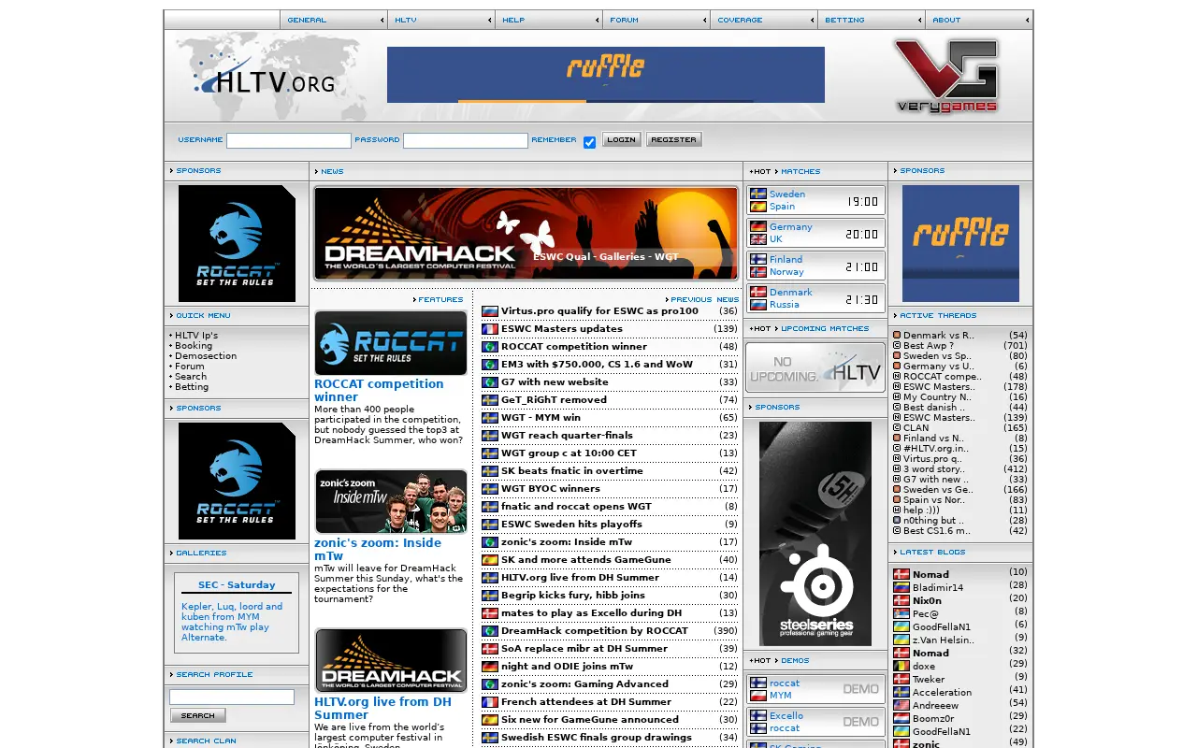The height and width of the screenshot is (748, 1197).
Task: Open Booking in the Quick Menu
Action: [194, 346]
